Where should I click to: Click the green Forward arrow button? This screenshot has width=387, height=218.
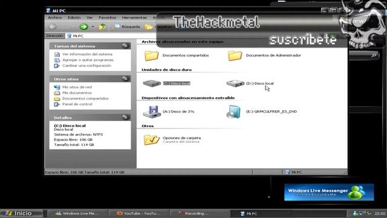(x=83, y=27)
